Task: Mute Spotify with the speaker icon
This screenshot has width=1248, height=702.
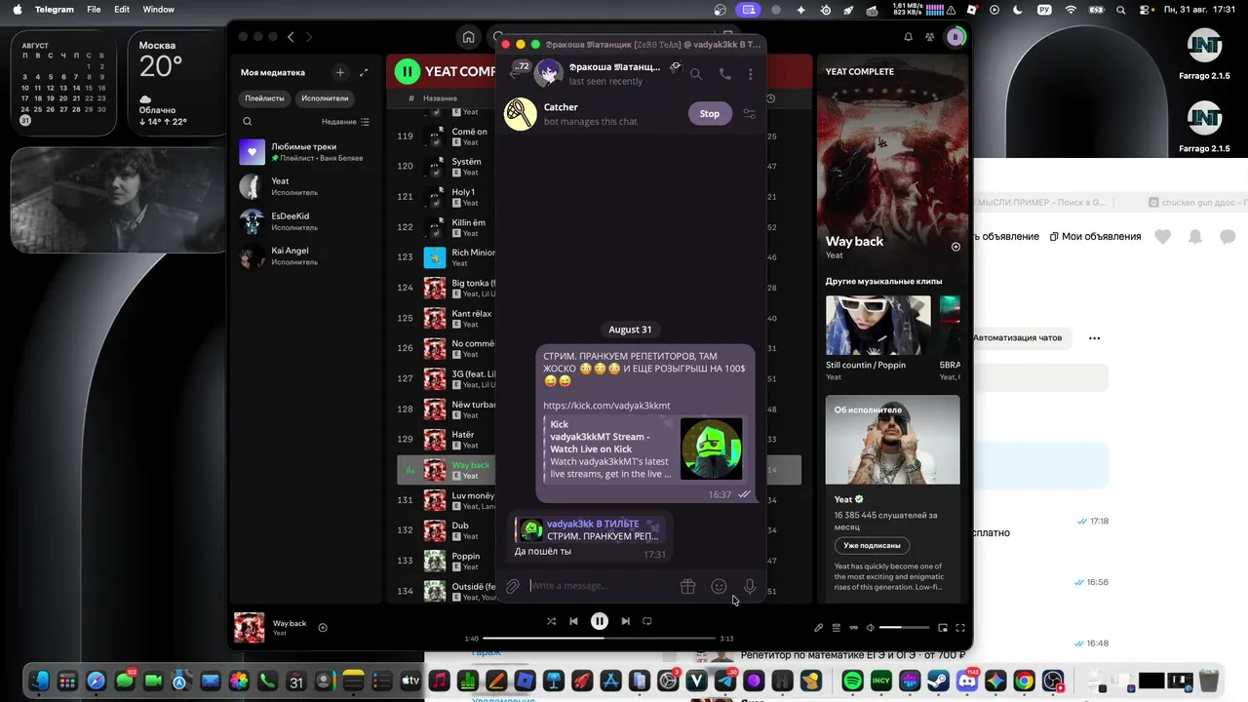Action: tap(871, 628)
